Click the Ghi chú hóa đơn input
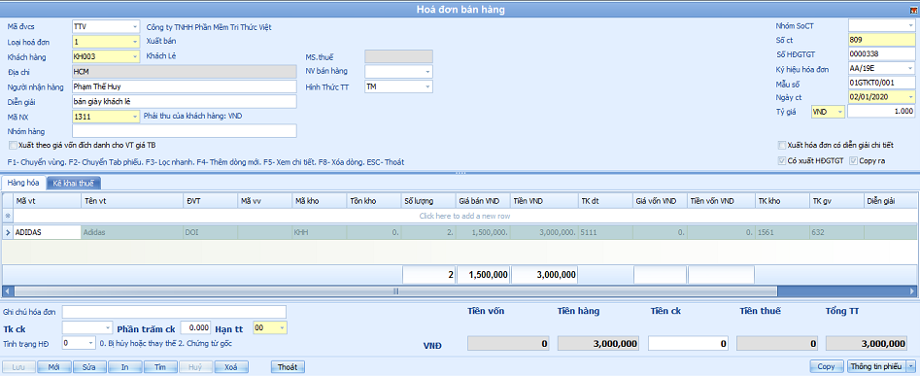 click(174, 312)
